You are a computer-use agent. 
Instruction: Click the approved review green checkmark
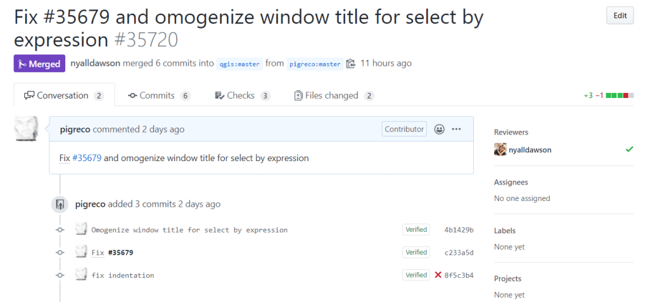[x=629, y=150]
